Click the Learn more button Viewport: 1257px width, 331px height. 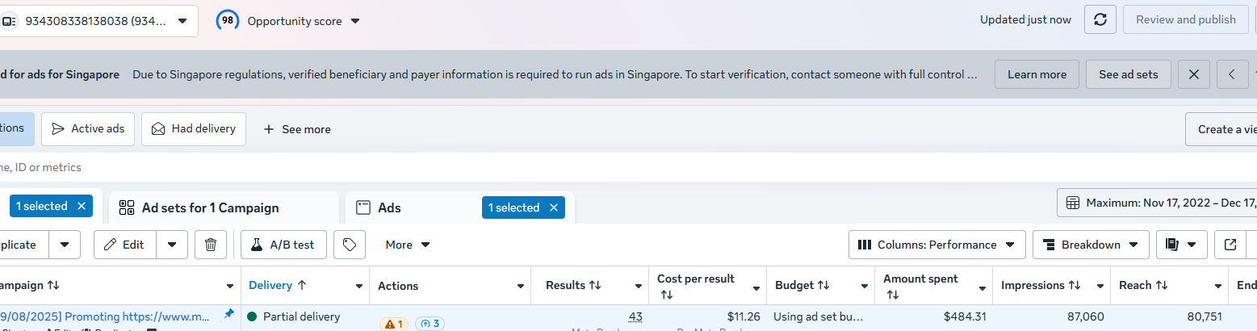point(1037,74)
